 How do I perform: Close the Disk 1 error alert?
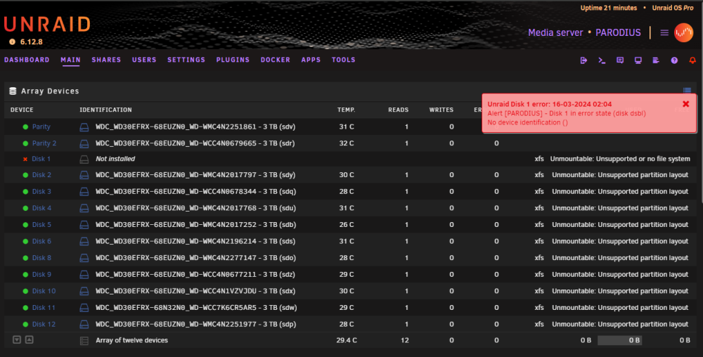click(x=685, y=104)
